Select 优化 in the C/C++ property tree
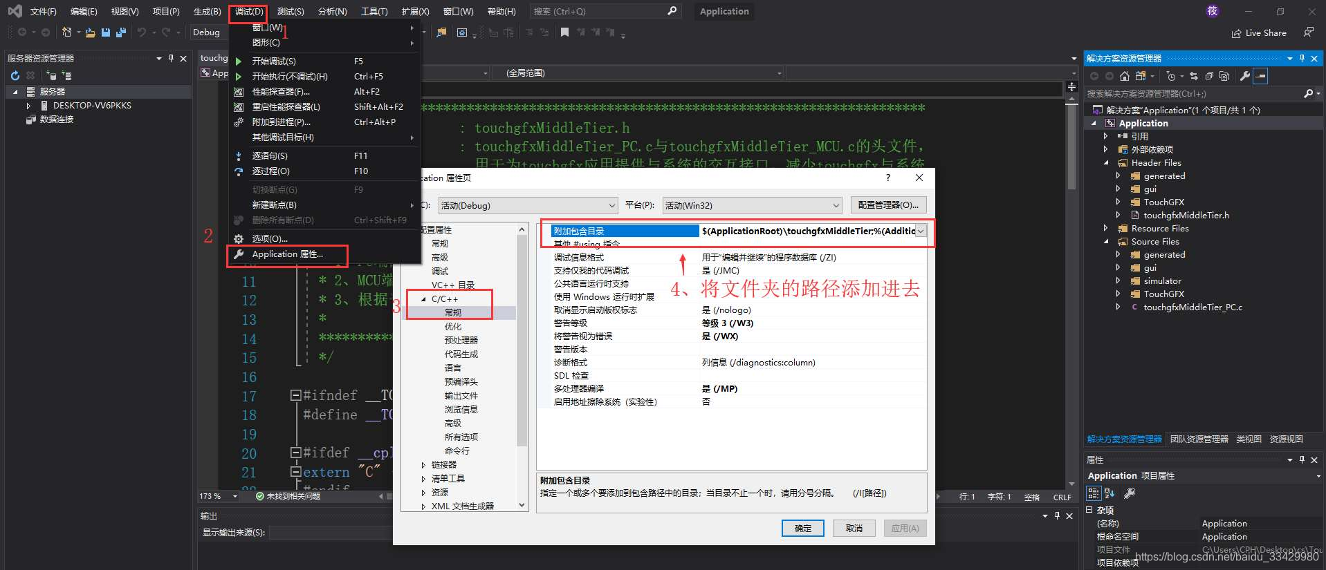The image size is (1326, 570). [x=453, y=326]
